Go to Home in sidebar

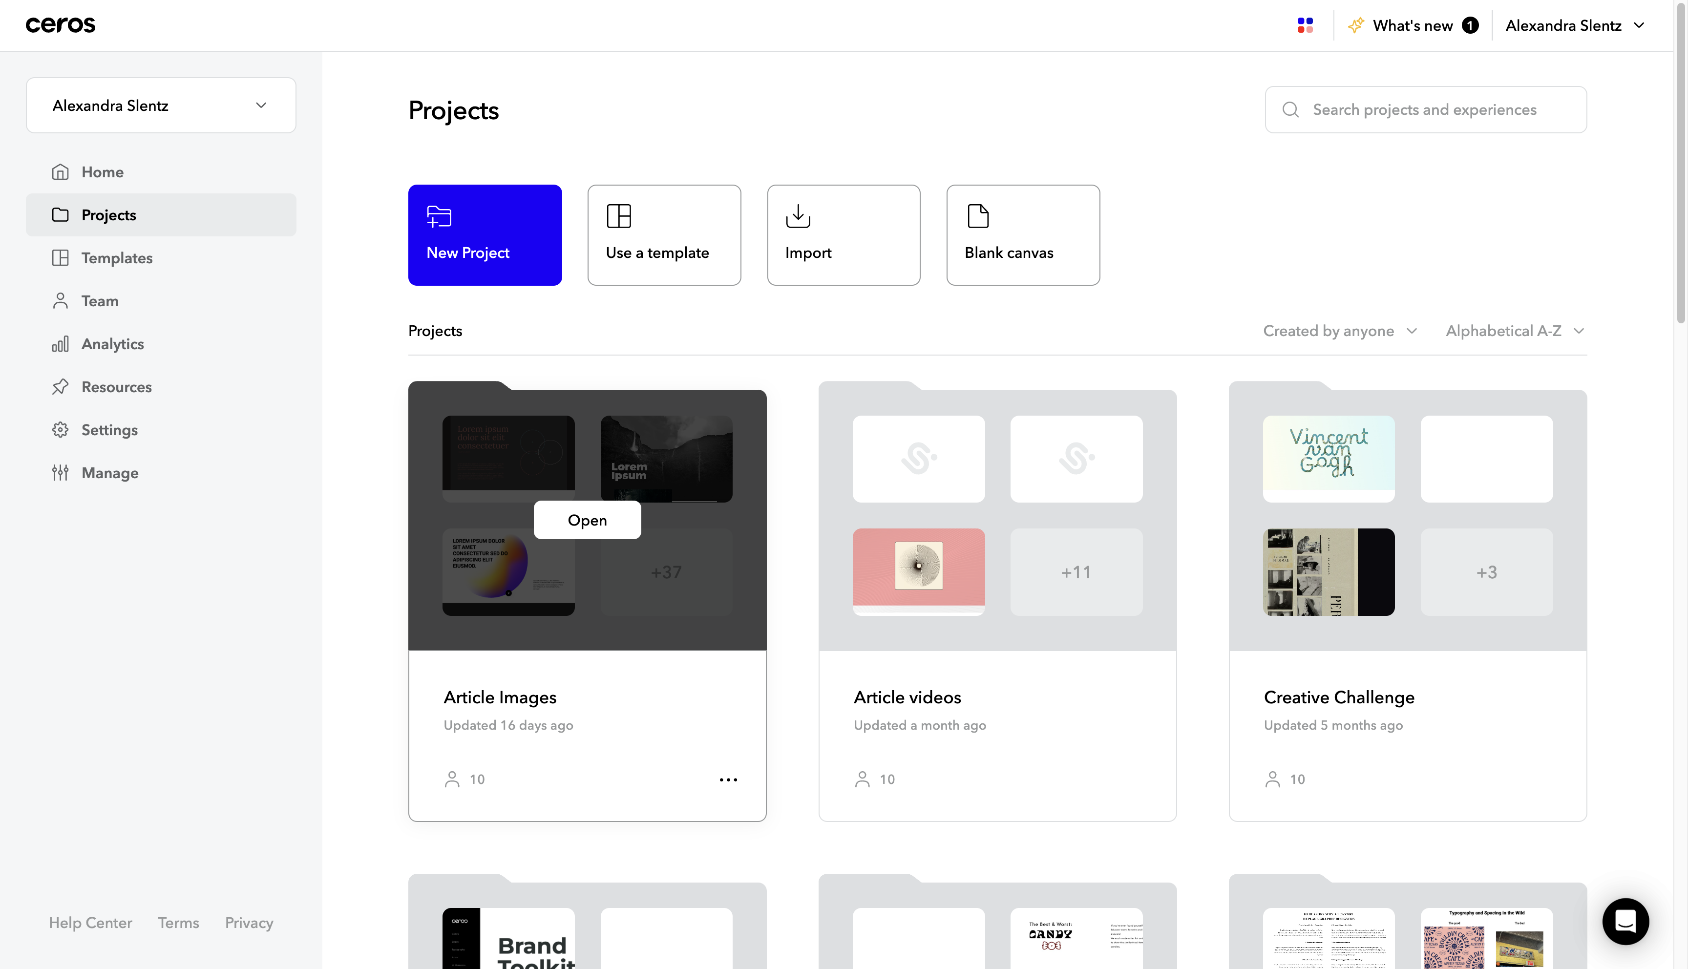(x=161, y=172)
